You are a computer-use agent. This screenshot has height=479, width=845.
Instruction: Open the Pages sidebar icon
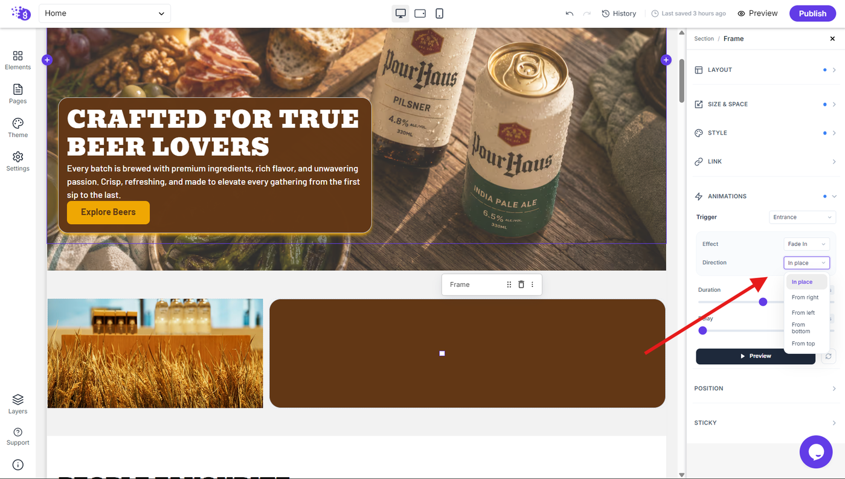(x=18, y=89)
